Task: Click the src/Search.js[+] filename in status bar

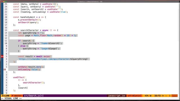Action: [x=34, y=96]
